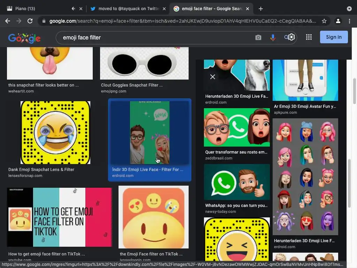The image size is (357, 268).
Task: Open the grid of colorful hair avatars image
Action: click(x=305, y=177)
